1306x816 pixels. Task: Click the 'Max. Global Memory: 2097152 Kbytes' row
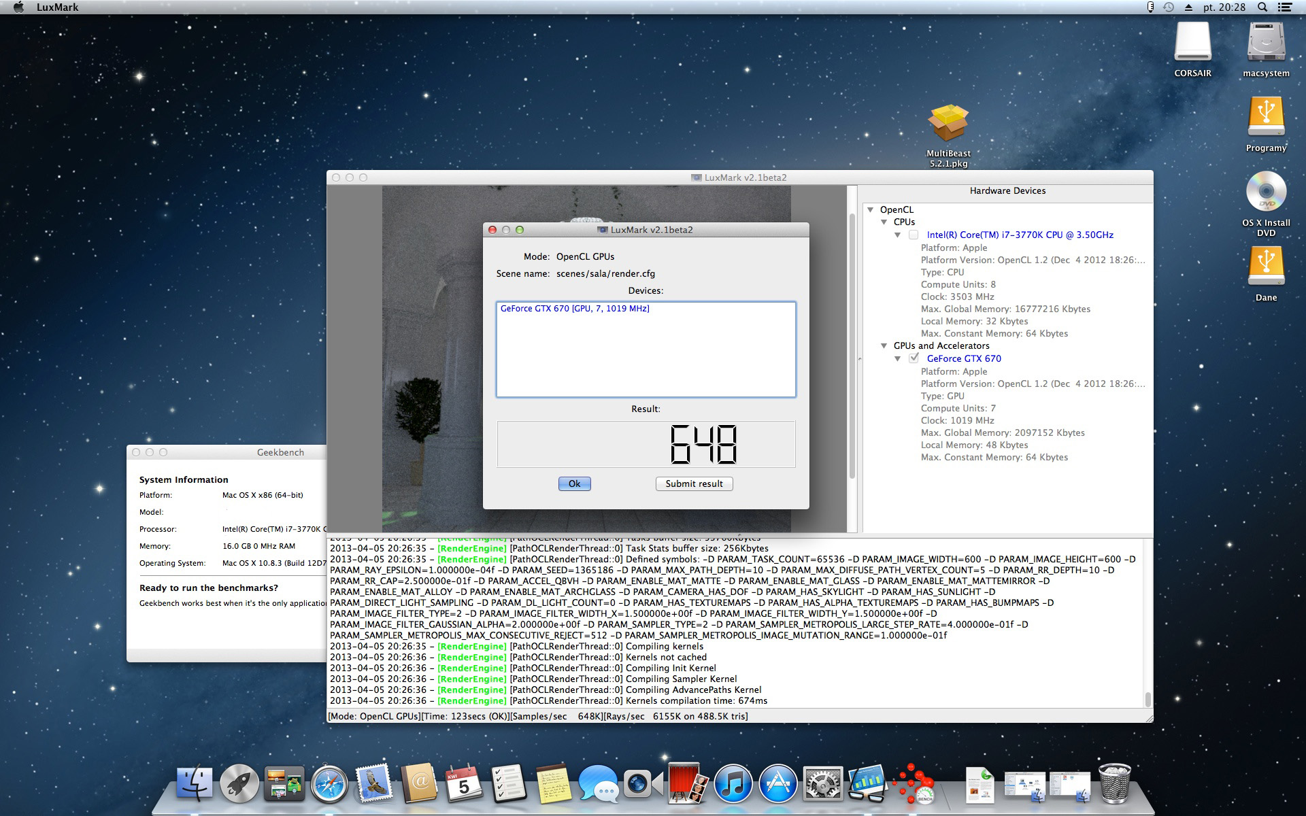pyautogui.click(x=1003, y=433)
